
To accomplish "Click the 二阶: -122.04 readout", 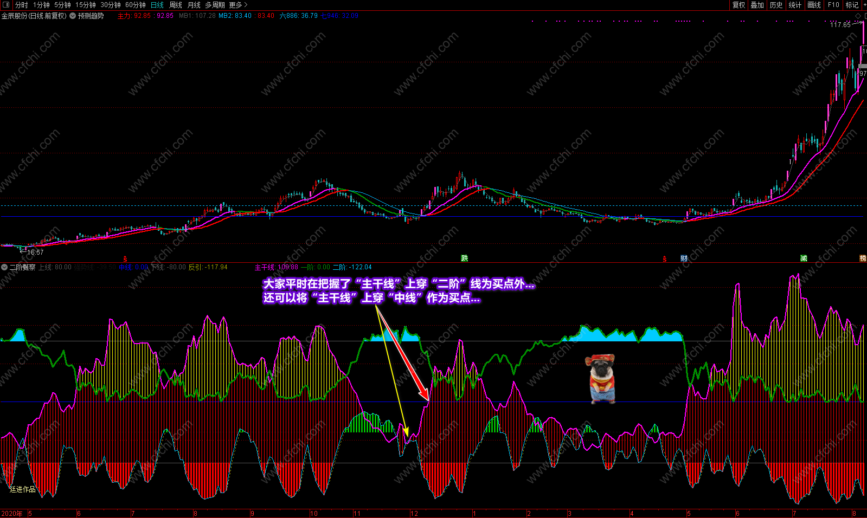I will (x=352, y=267).
